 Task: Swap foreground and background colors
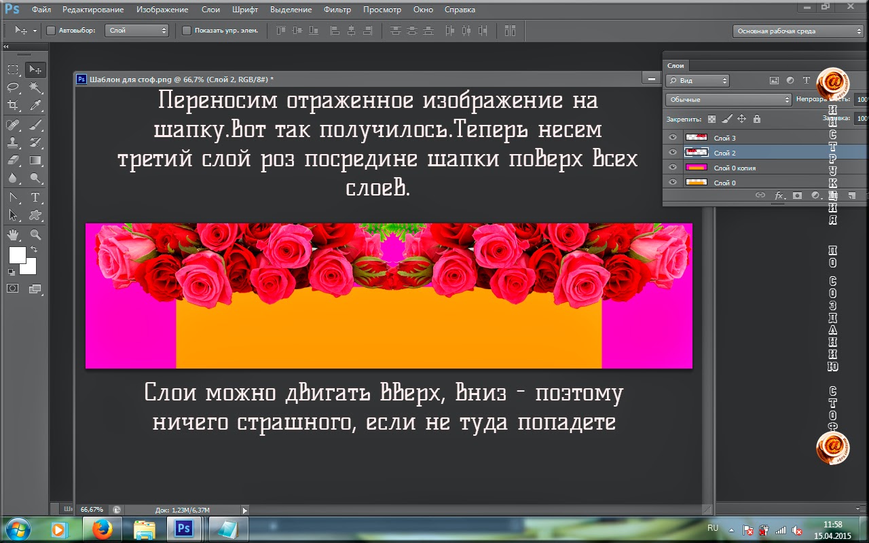[34, 250]
